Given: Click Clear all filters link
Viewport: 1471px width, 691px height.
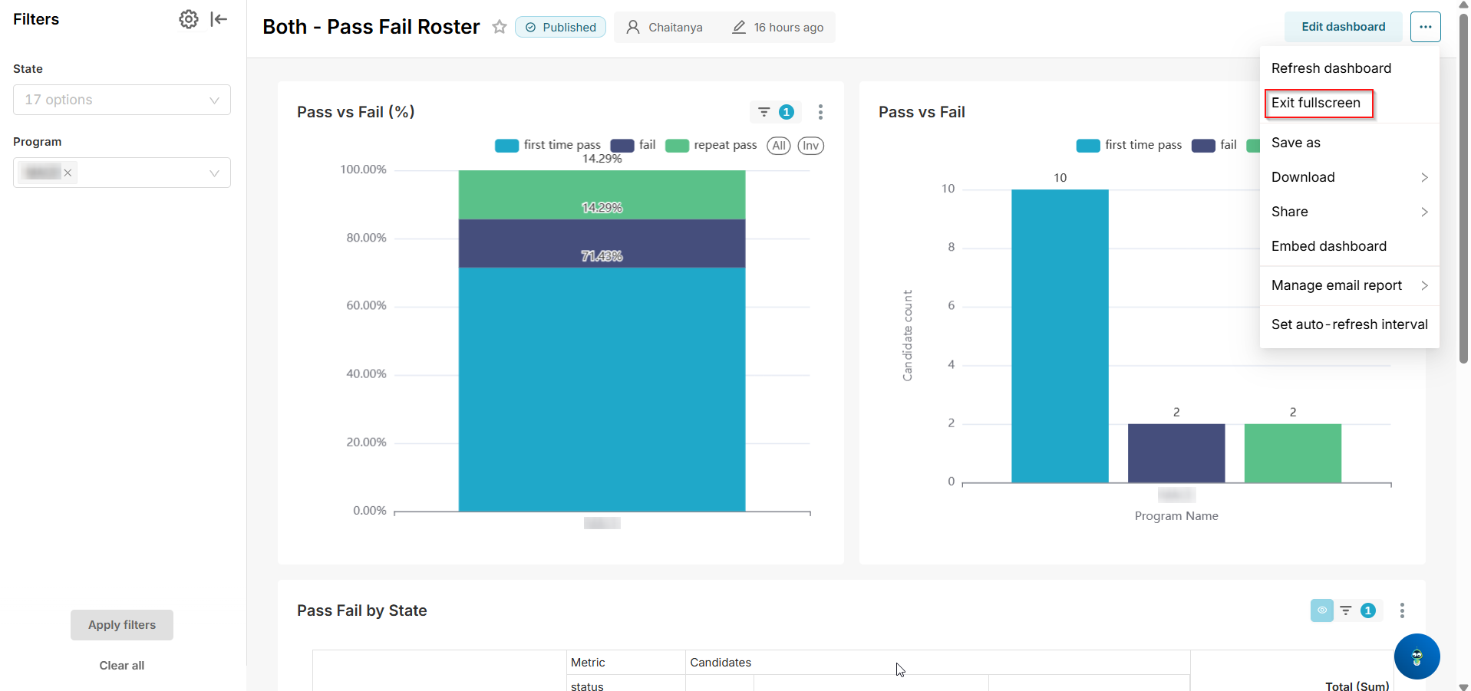Looking at the screenshot, I should coord(122,666).
